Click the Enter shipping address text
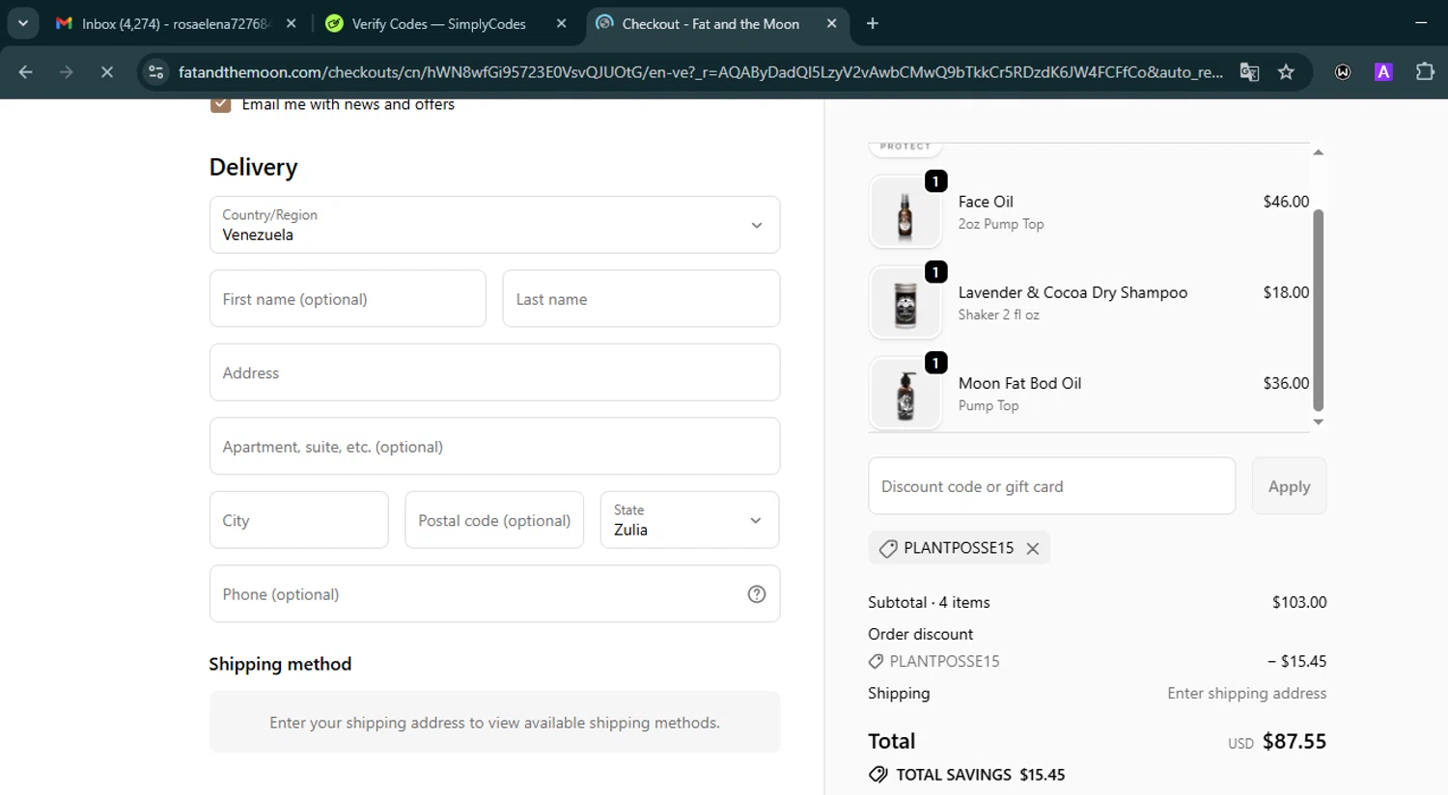Viewport: 1448px width, 795px height. pyautogui.click(x=1246, y=694)
